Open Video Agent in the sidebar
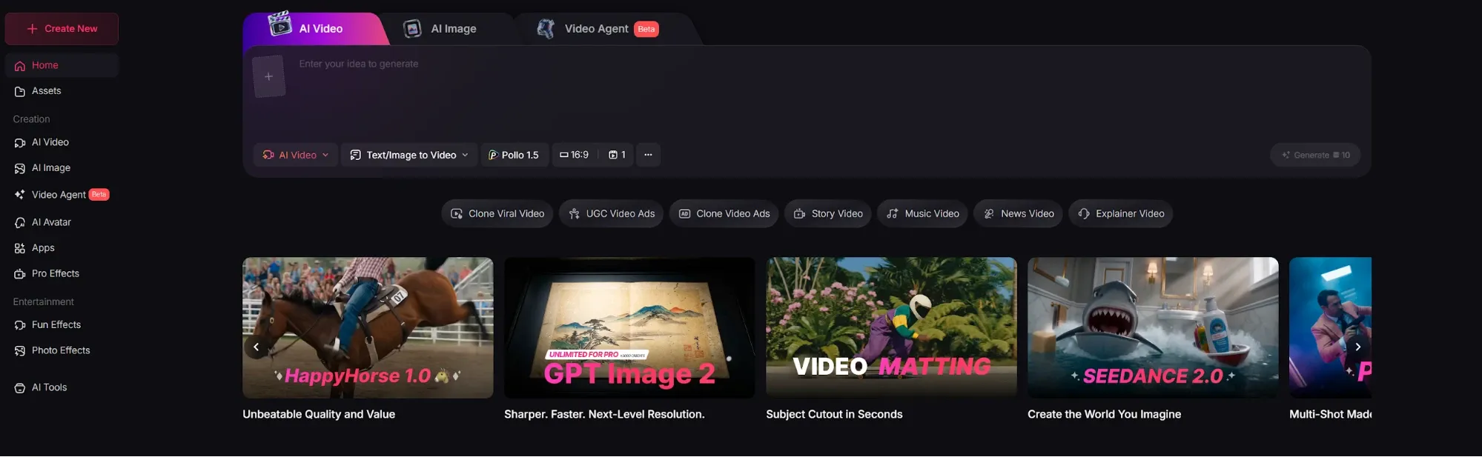 coord(62,195)
